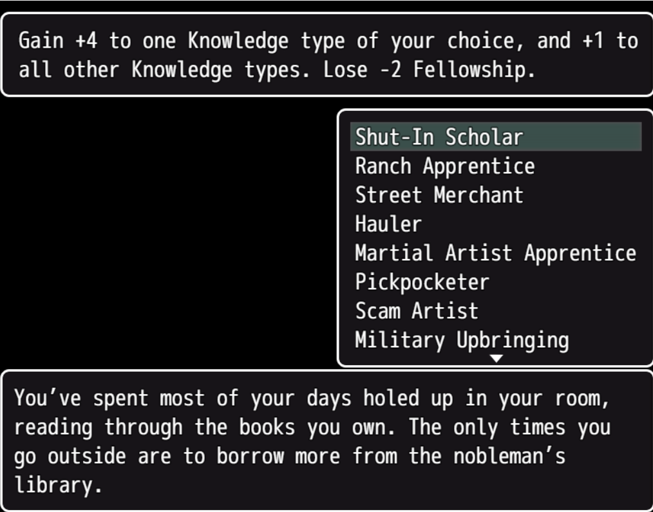The width and height of the screenshot is (653, 512).
Task: Choose Ranch Apprentice from the list
Action: click(444, 166)
